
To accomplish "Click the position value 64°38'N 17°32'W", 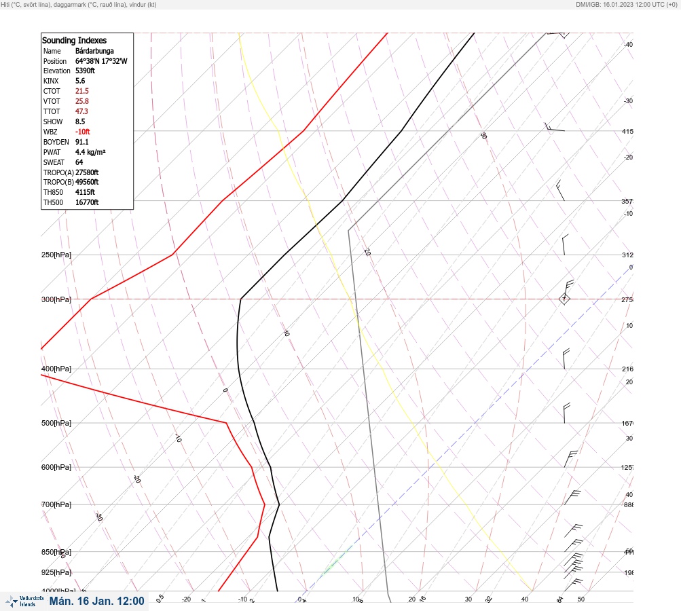I will tap(101, 61).
